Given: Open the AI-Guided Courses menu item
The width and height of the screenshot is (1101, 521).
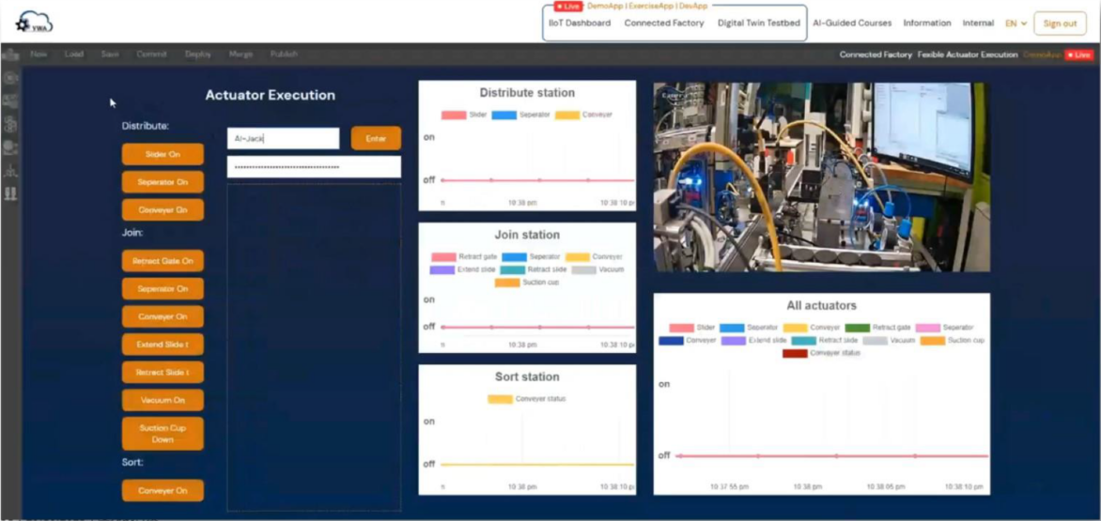Looking at the screenshot, I should (852, 23).
